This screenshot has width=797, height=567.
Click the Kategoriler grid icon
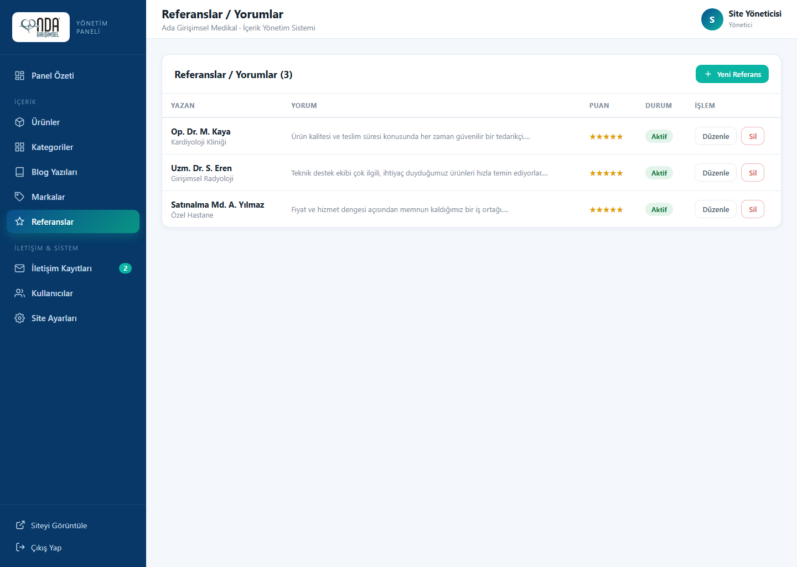pos(20,147)
